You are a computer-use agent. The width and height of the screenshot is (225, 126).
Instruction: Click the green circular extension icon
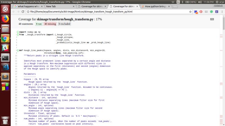pos(211,12)
